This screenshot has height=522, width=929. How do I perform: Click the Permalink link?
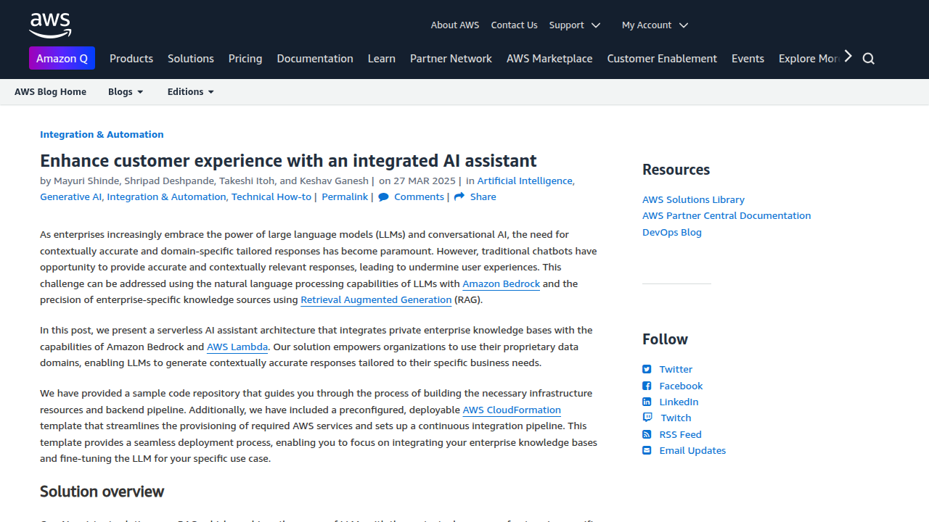pyautogui.click(x=345, y=197)
